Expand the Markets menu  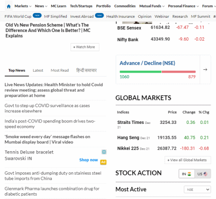(23, 6)
